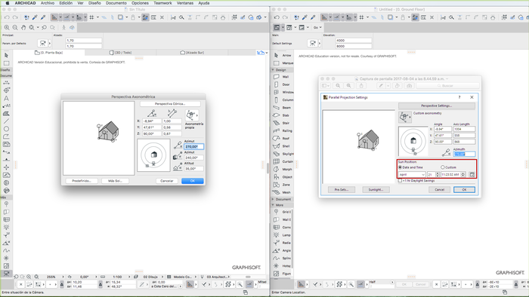This screenshot has width=529, height=297.
Task: Click the Más Sol... button
Action: [x=115, y=181]
